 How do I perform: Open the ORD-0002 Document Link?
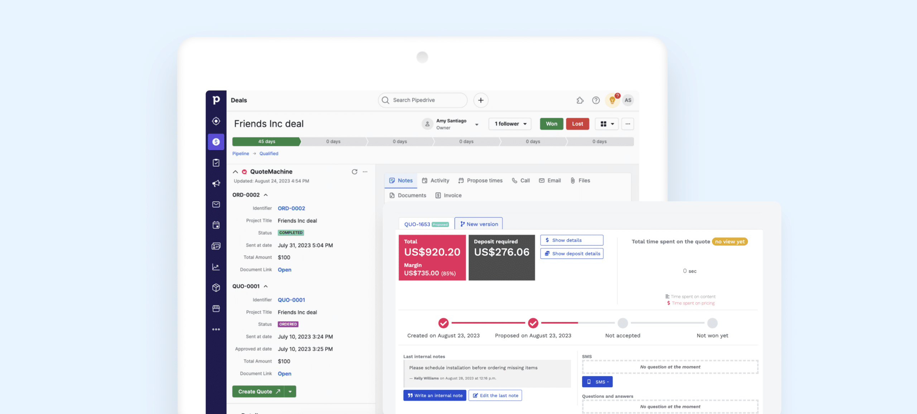[x=284, y=270]
